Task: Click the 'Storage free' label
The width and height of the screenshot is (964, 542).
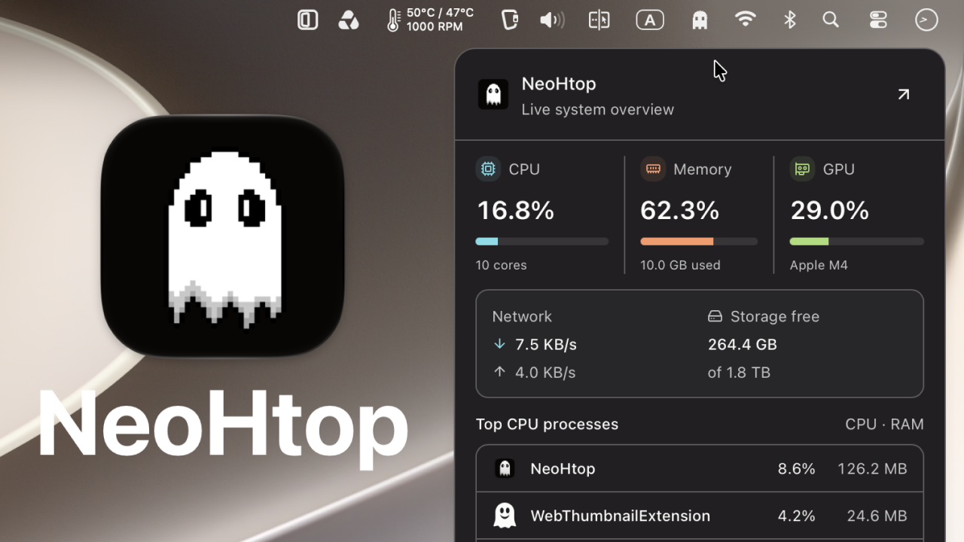Action: 775,316
